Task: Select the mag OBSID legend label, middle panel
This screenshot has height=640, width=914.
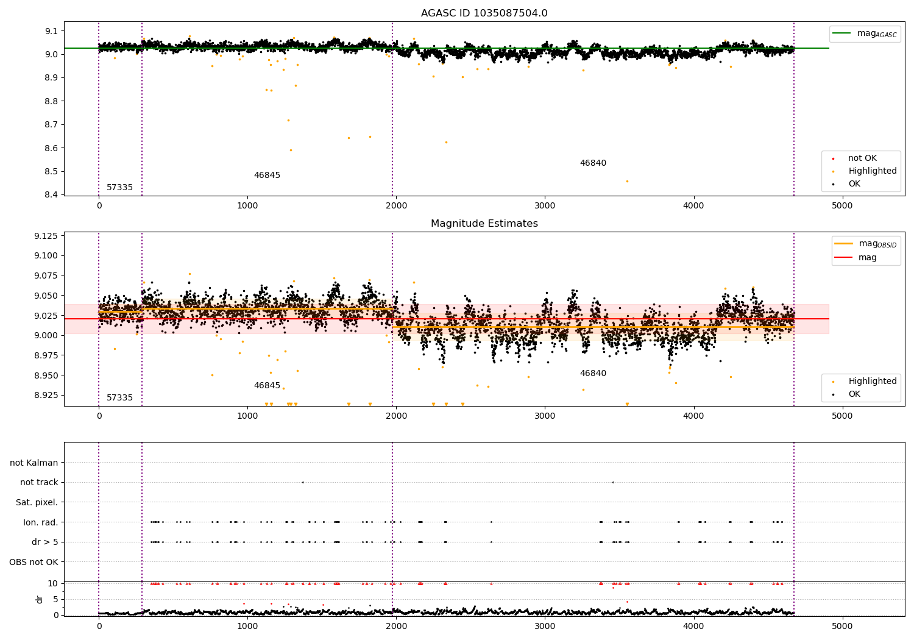Action: coord(877,244)
